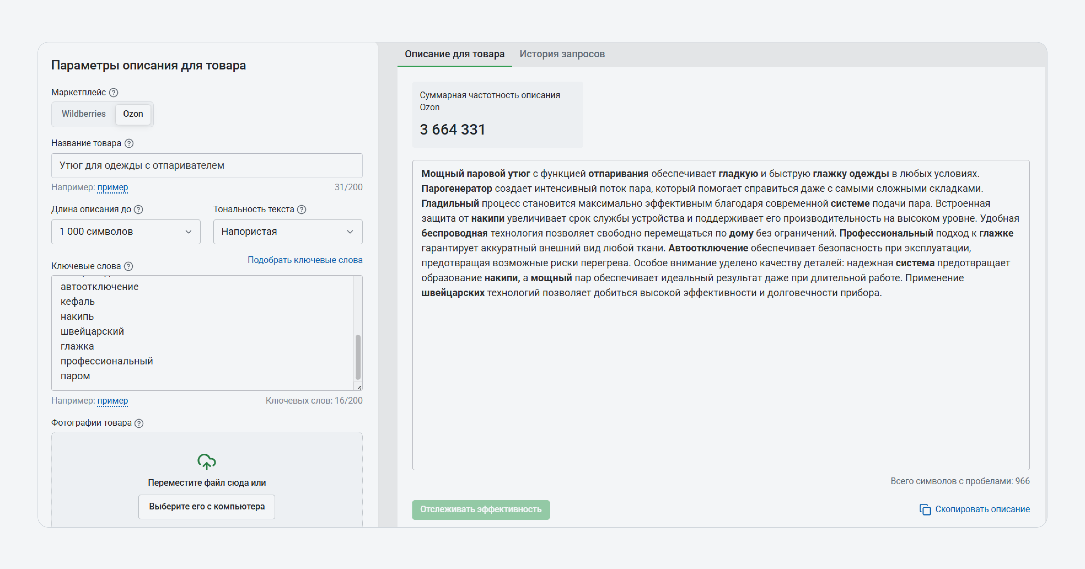Click пример link under keywords field
Viewport: 1085px width, 569px height.
coord(112,401)
